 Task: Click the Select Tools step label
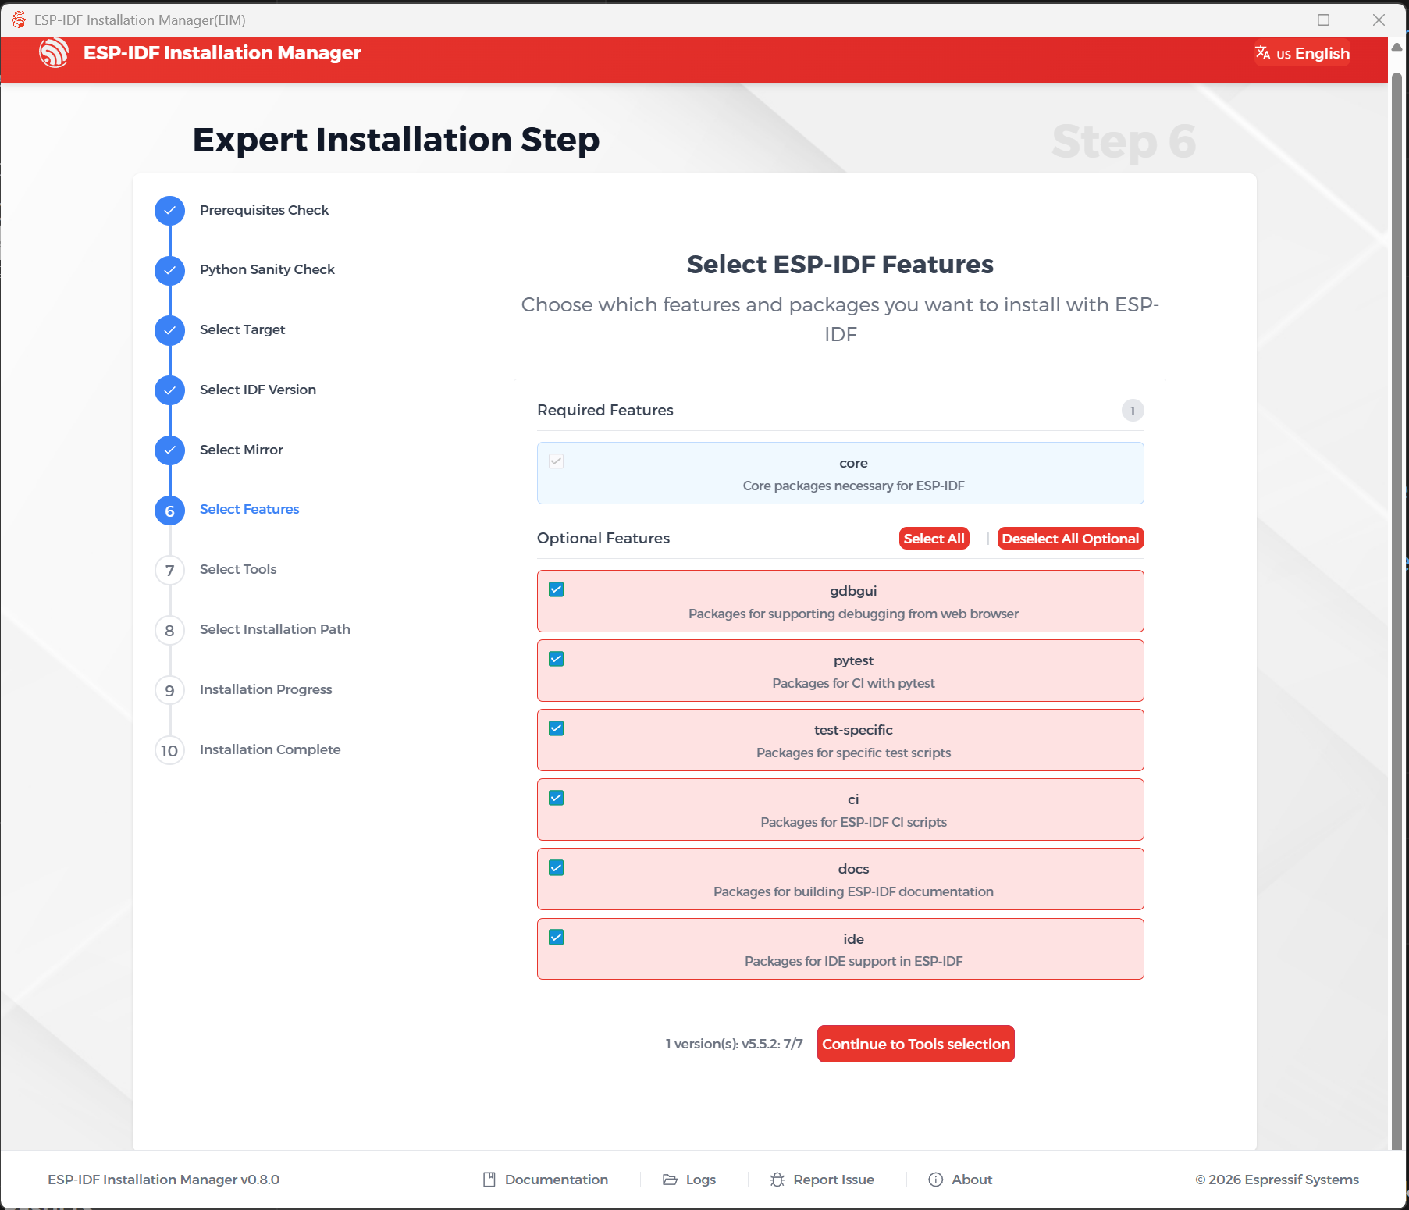point(238,569)
